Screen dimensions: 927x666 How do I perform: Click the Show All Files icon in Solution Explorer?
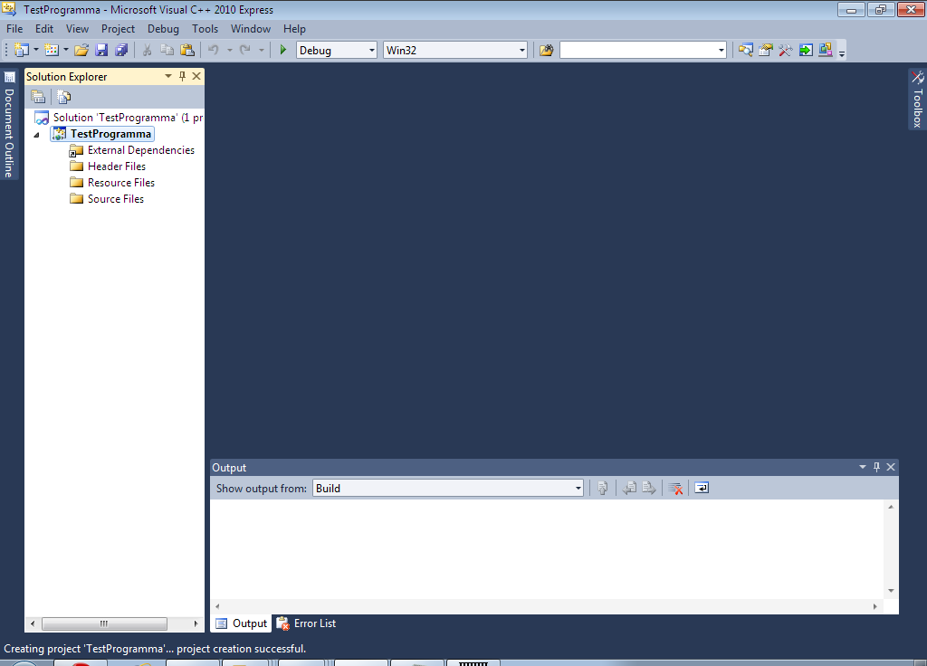point(64,96)
